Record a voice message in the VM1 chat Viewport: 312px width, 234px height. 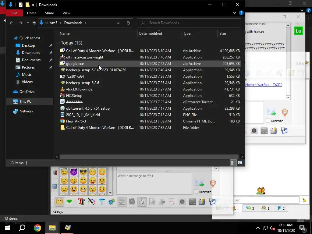[213, 183]
